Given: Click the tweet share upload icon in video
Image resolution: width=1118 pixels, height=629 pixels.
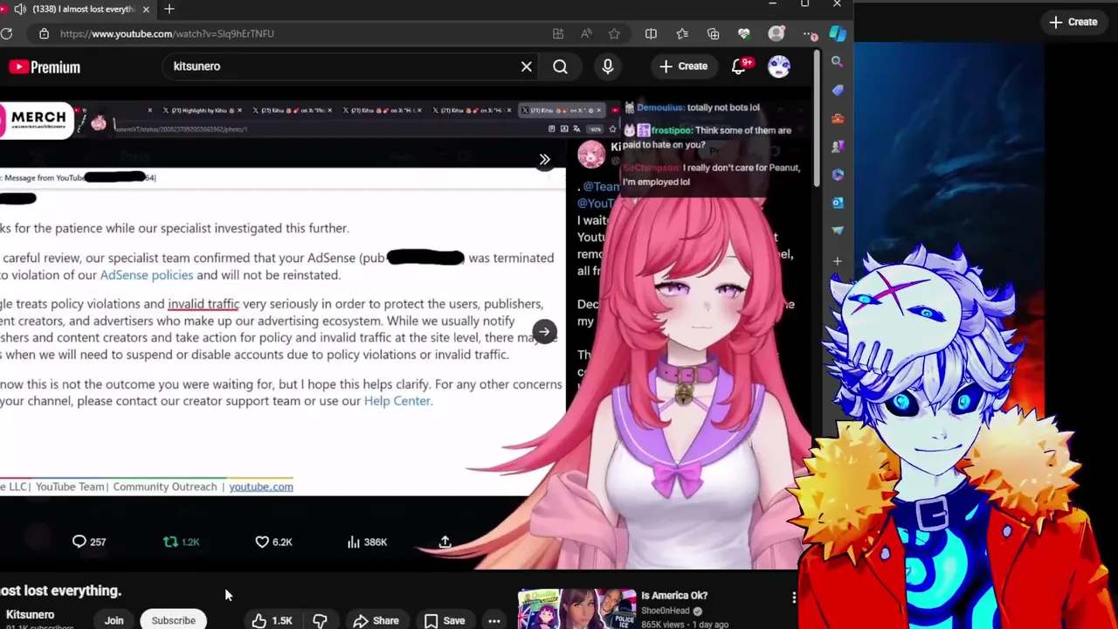Looking at the screenshot, I should click(x=445, y=542).
